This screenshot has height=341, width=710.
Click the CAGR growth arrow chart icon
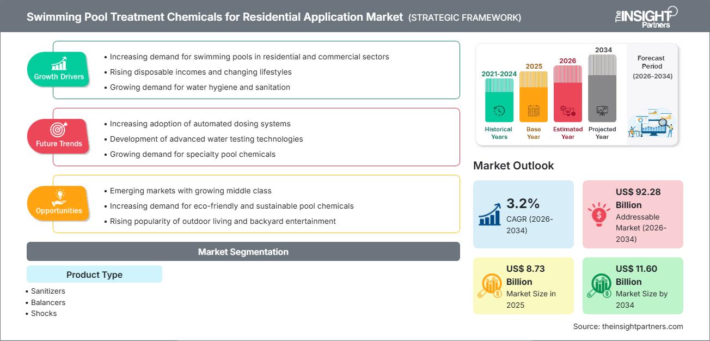point(489,215)
